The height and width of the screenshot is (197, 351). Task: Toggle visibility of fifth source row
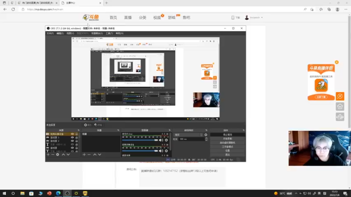click(x=72, y=148)
